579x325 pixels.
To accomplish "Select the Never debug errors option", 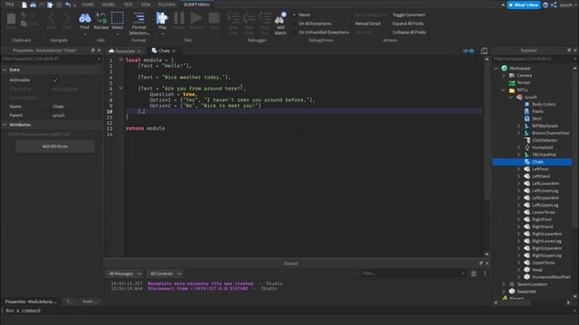I will [x=304, y=14].
